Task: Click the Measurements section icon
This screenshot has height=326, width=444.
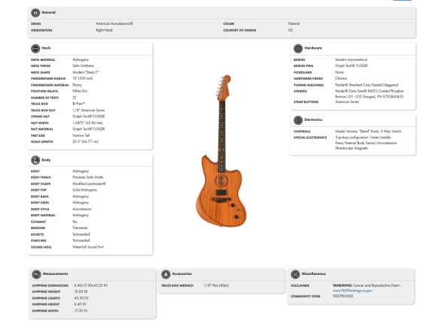Action: [x=37, y=274]
